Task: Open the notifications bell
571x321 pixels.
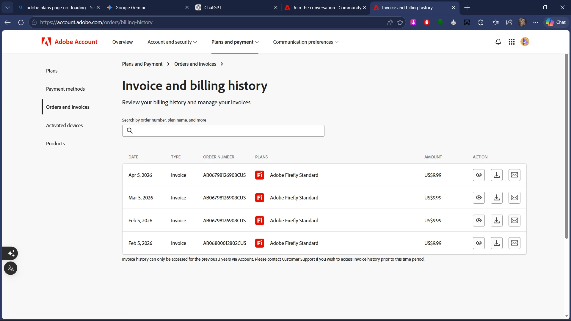Action: 498,42
